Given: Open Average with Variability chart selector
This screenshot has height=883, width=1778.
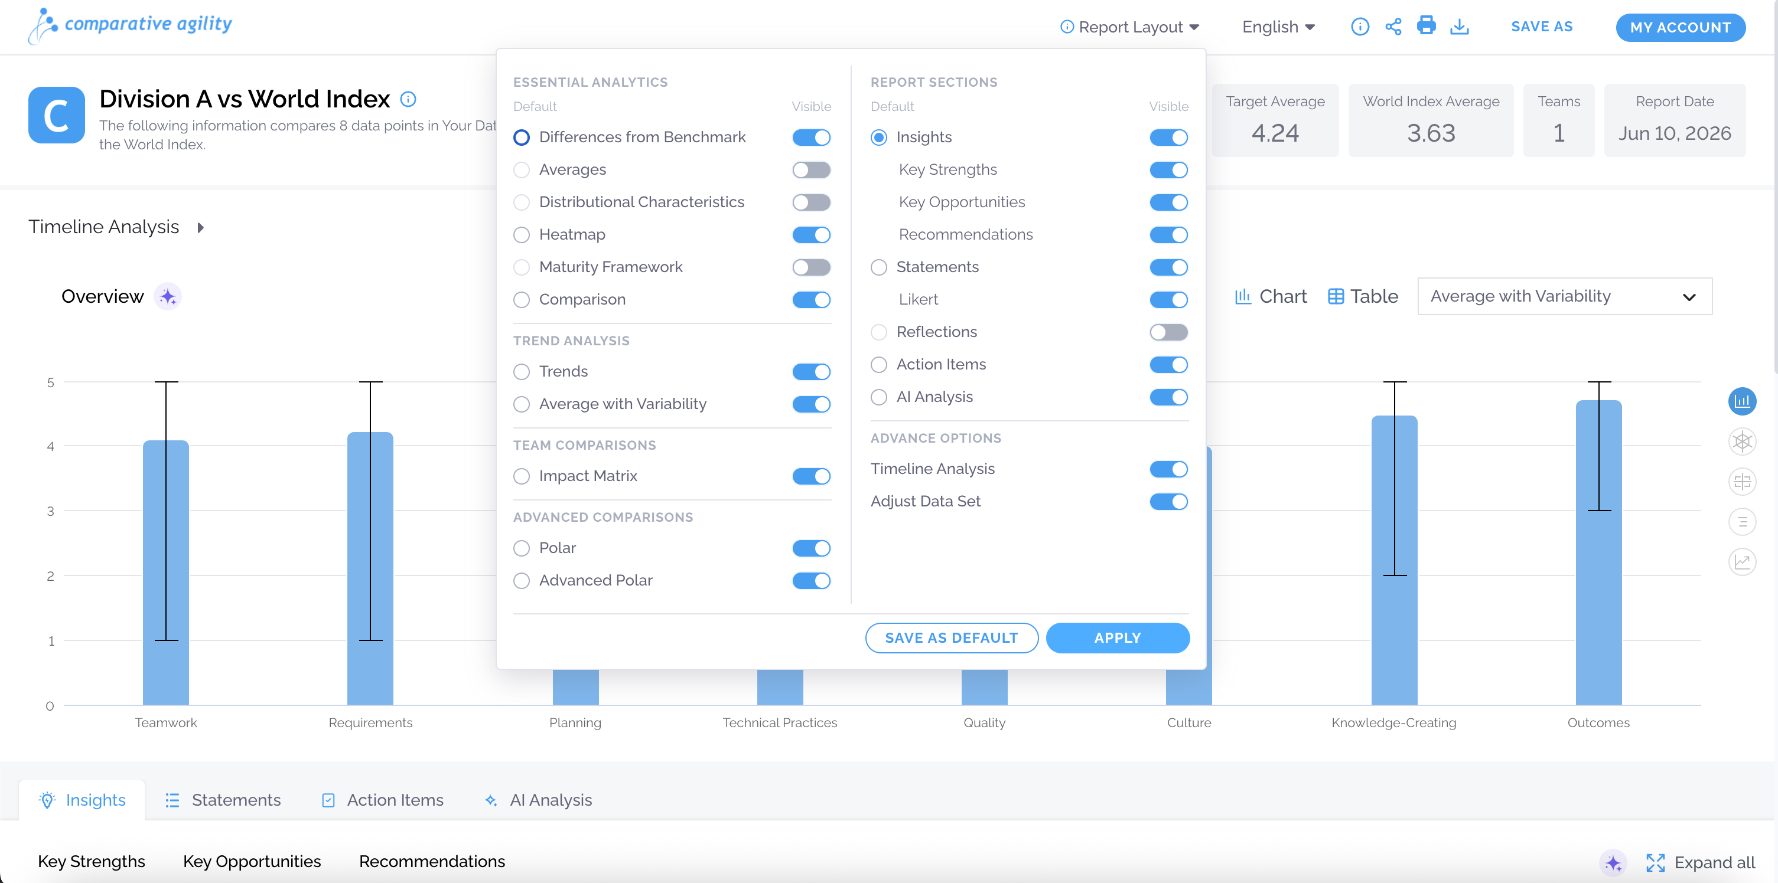Looking at the screenshot, I should tap(1564, 297).
